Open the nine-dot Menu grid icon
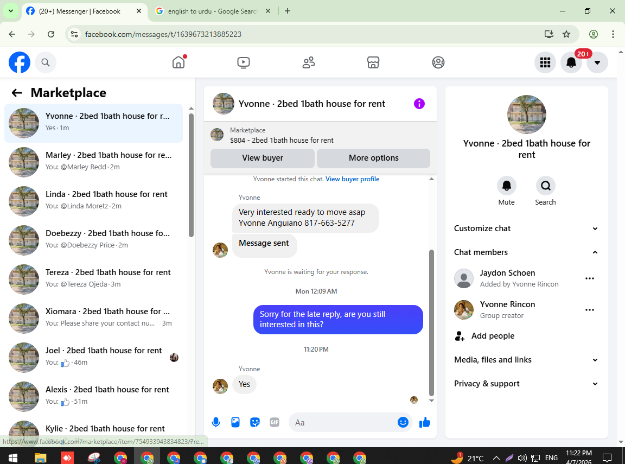Viewport: 625px width, 464px height. (545, 62)
